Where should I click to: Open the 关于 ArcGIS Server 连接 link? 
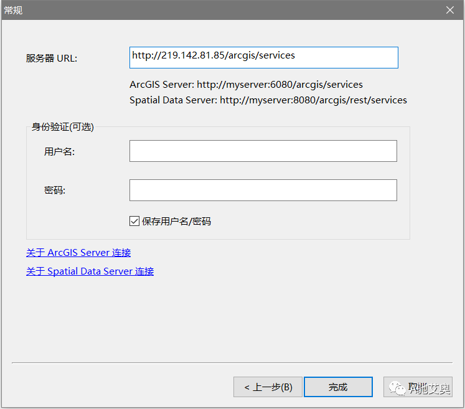coord(78,252)
